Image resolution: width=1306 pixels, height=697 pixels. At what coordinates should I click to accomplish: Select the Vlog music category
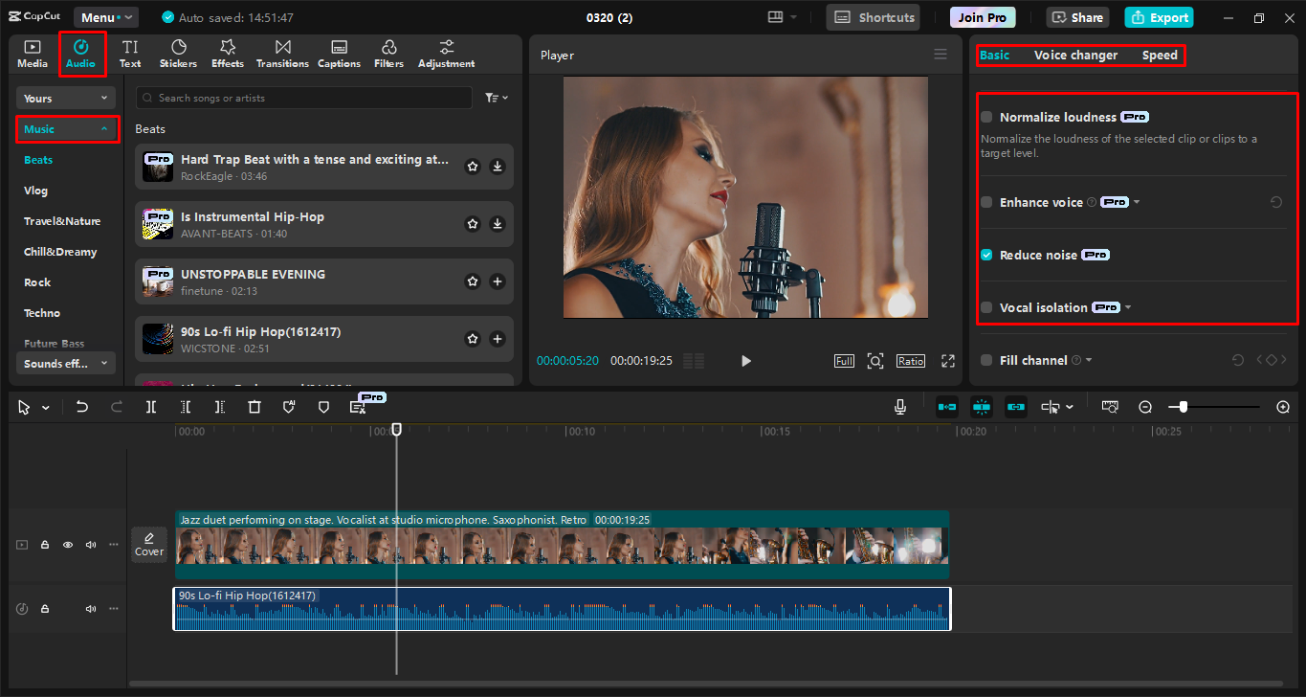pos(36,191)
